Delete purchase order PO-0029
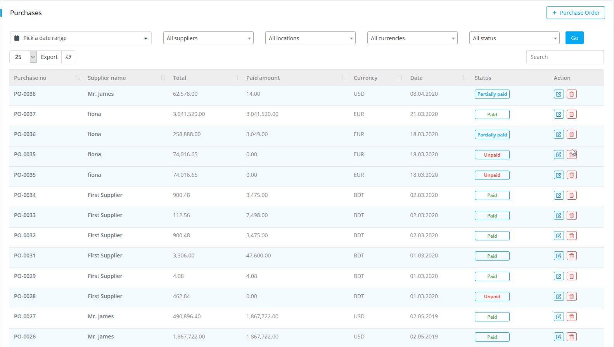The image size is (614, 347). 571,276
